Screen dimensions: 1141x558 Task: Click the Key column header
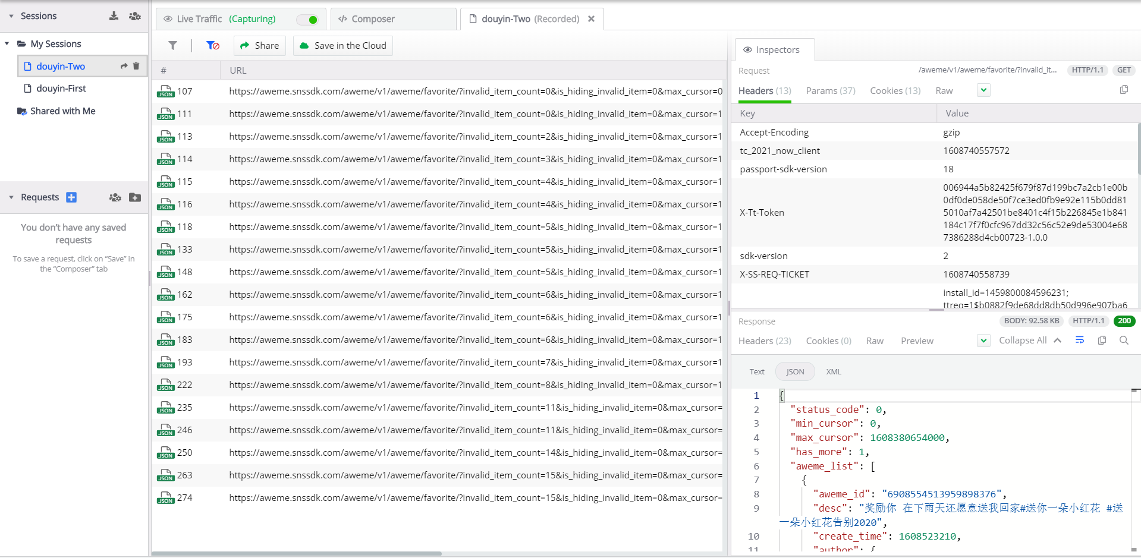point(834,114)
